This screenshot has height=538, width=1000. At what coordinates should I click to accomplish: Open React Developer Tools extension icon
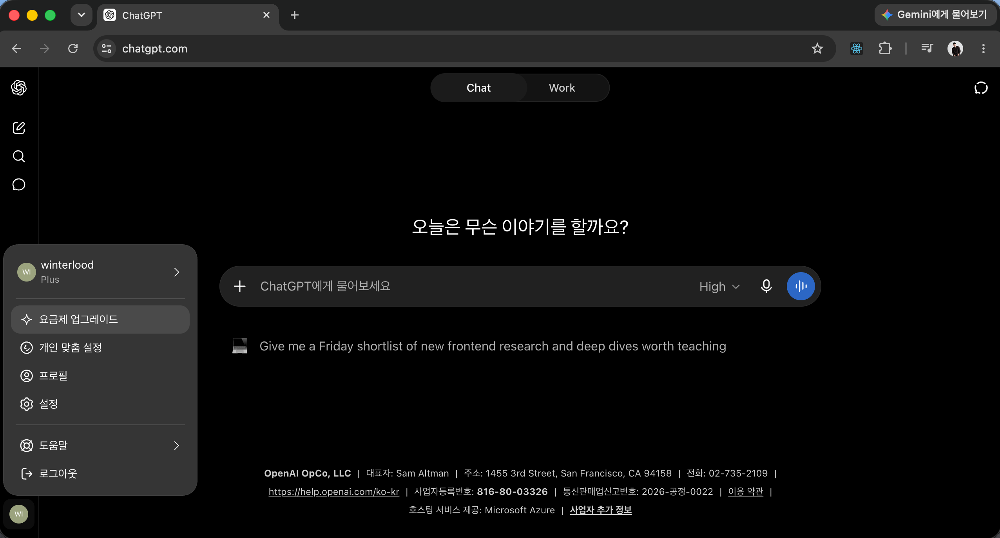pyautogui.click(x=856, y=49)
